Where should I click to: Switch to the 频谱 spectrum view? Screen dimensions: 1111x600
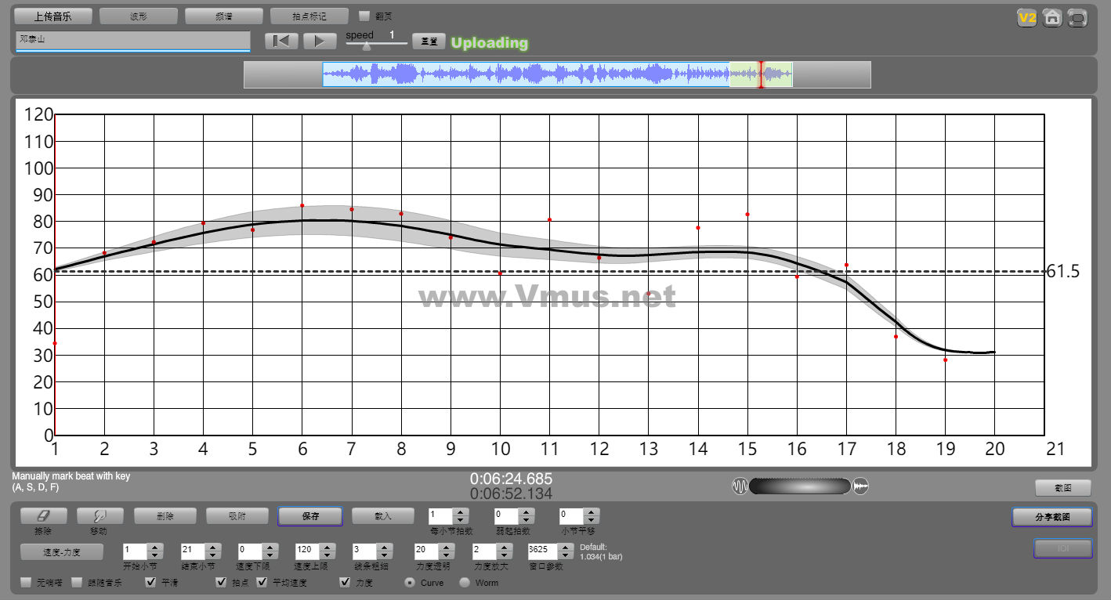tap(224, 16)
